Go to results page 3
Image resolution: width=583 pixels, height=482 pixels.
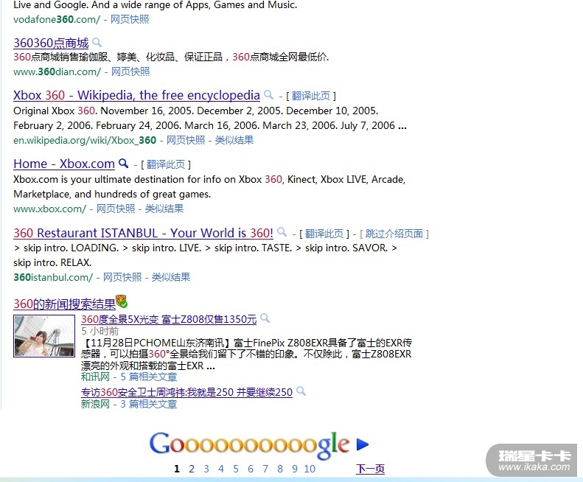(x=206, y=469)
